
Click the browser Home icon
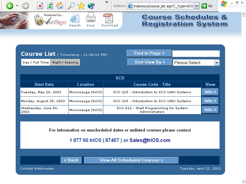pyautogui.click(x=60, y=5)
